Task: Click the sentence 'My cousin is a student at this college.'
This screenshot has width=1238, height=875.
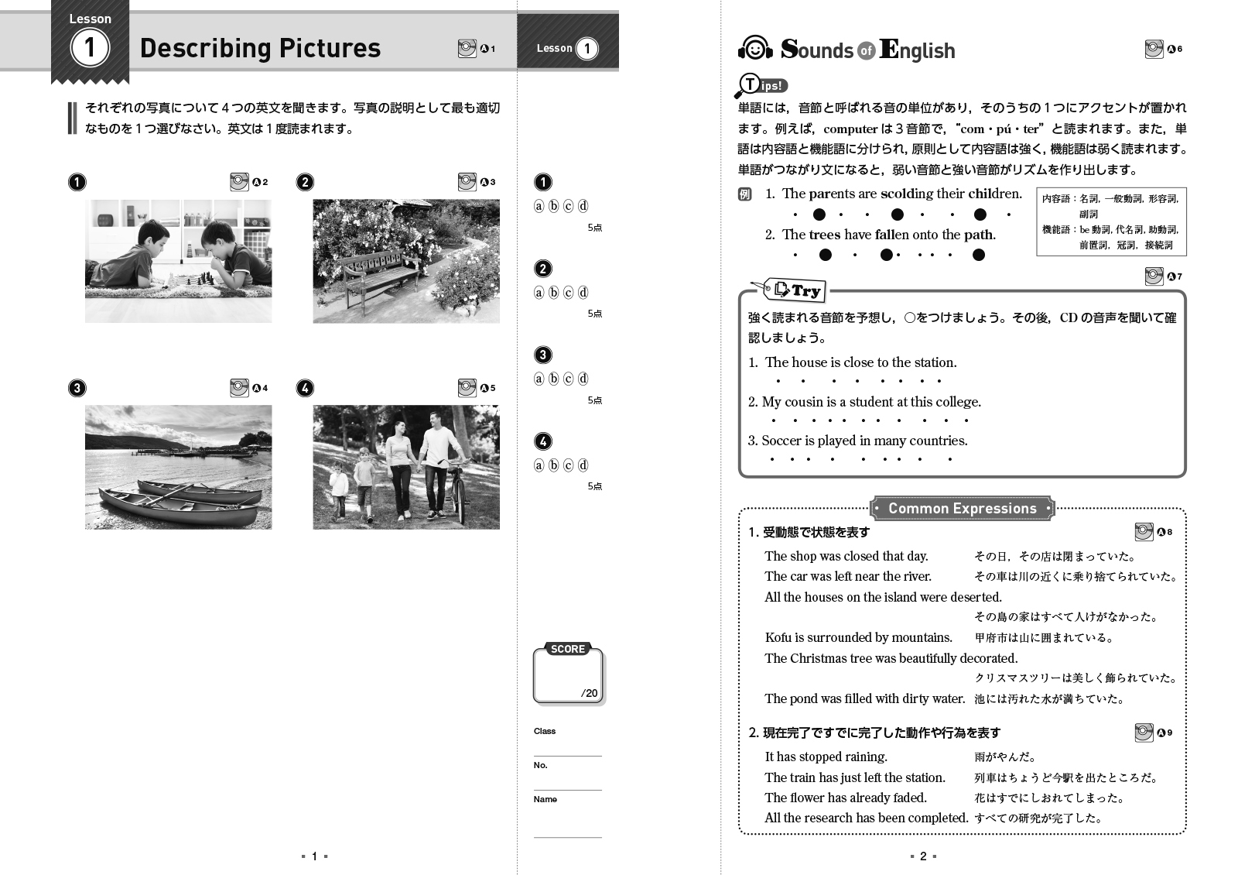Action: [871, 402]
